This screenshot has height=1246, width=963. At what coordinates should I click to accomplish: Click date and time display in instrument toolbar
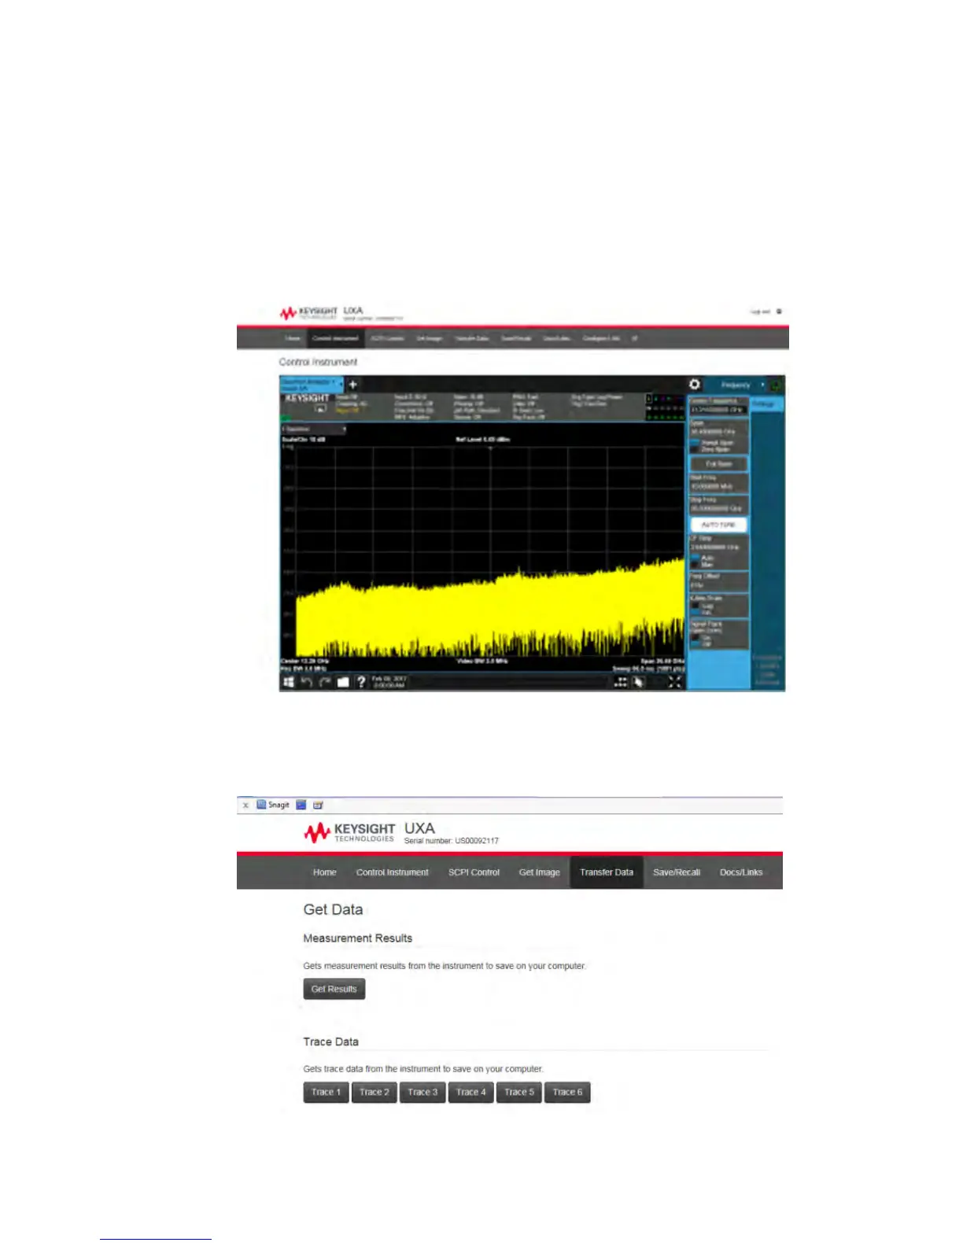coord(389,682)
